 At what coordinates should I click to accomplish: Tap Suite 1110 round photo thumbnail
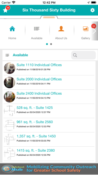tap(9, 68)
